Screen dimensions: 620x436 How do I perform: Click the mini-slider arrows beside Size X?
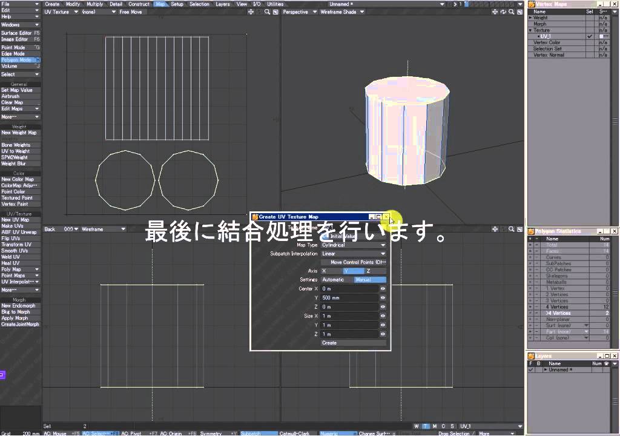tap(383, 316)
